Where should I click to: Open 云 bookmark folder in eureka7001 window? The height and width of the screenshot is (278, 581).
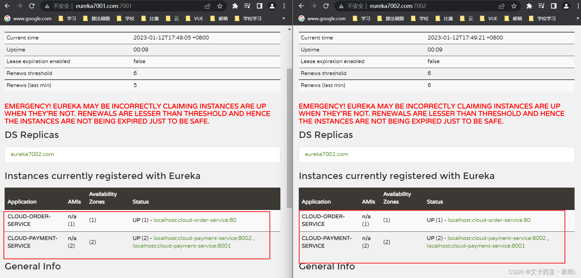pos(172,18)
